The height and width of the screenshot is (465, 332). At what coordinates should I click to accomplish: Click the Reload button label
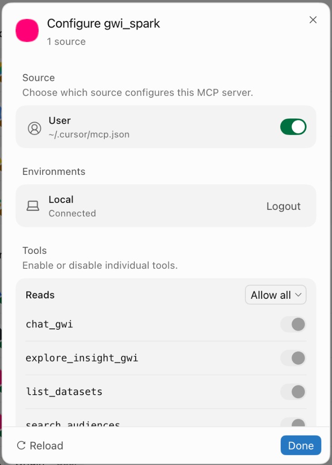point(47,445)
